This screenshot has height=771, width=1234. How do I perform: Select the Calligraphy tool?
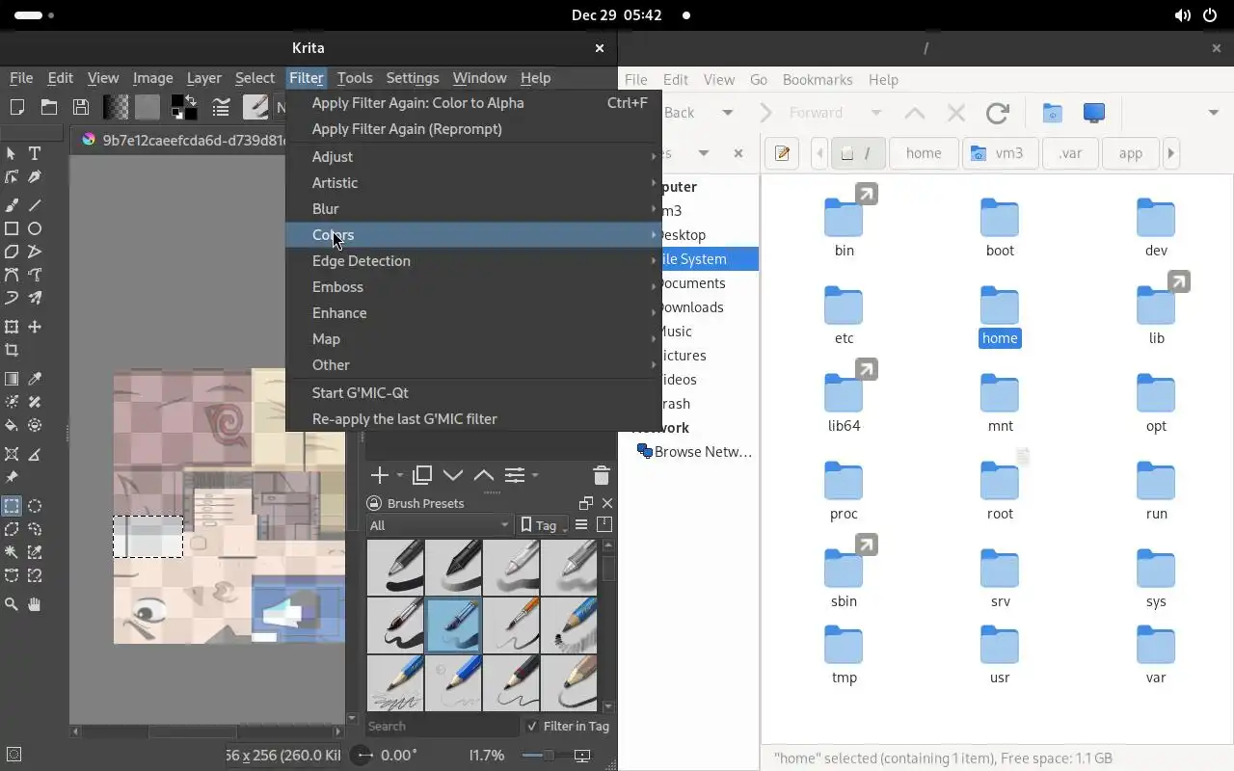coord(35,177)
